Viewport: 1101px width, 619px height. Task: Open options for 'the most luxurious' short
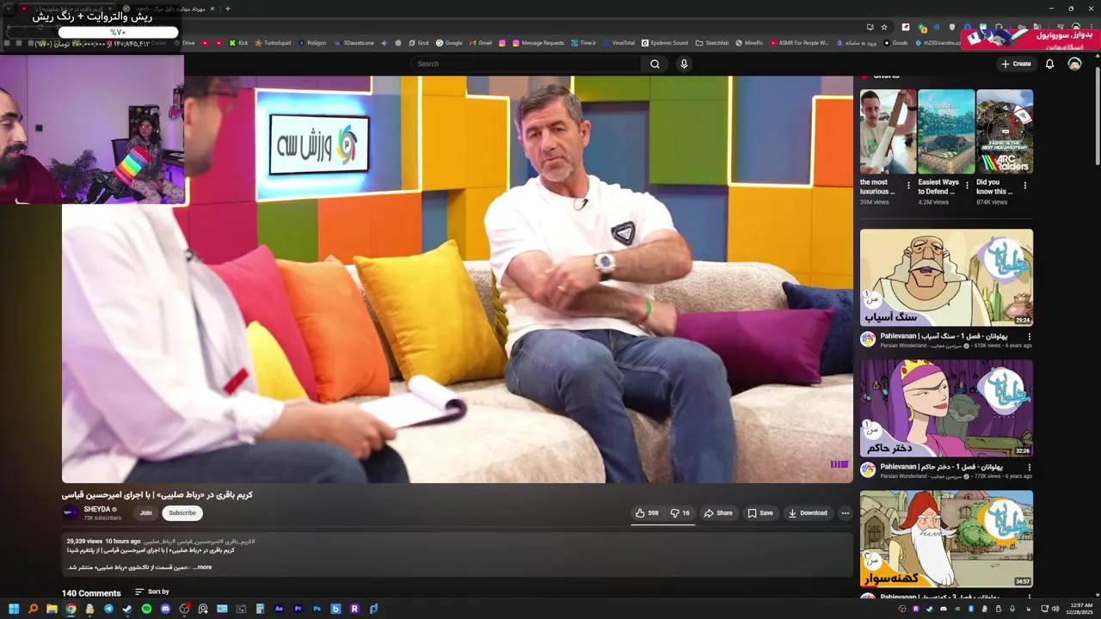click(x=908, y=185)
